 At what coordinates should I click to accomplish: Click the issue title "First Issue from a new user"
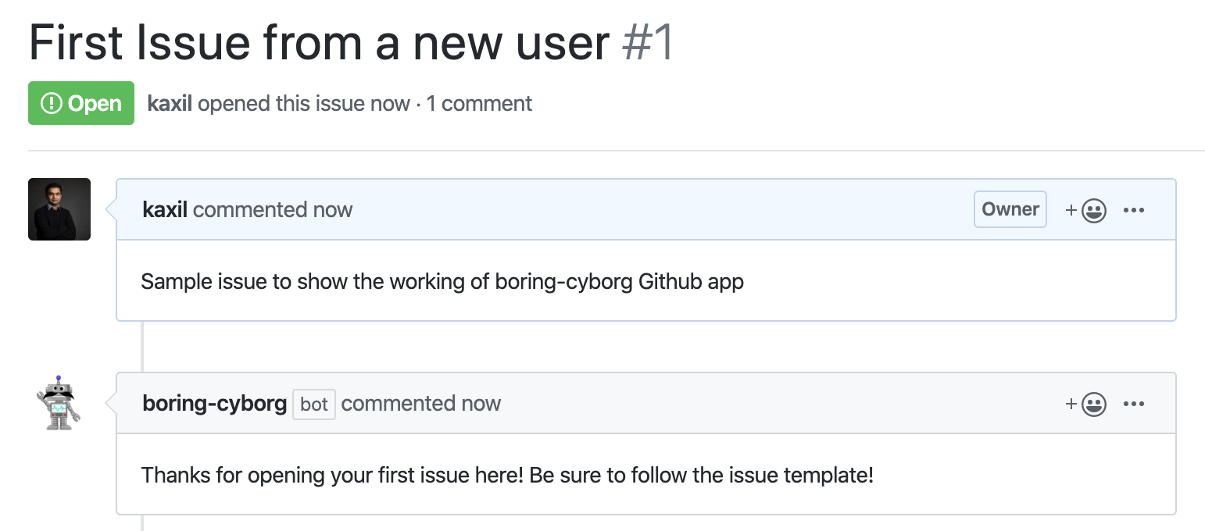click(x=319, y=43)
